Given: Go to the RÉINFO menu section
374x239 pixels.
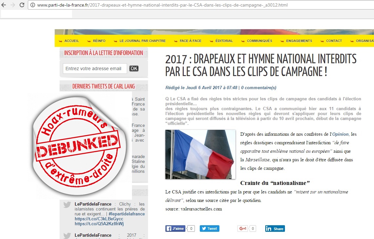Looking at the screenshot, I should pos(99,41).
